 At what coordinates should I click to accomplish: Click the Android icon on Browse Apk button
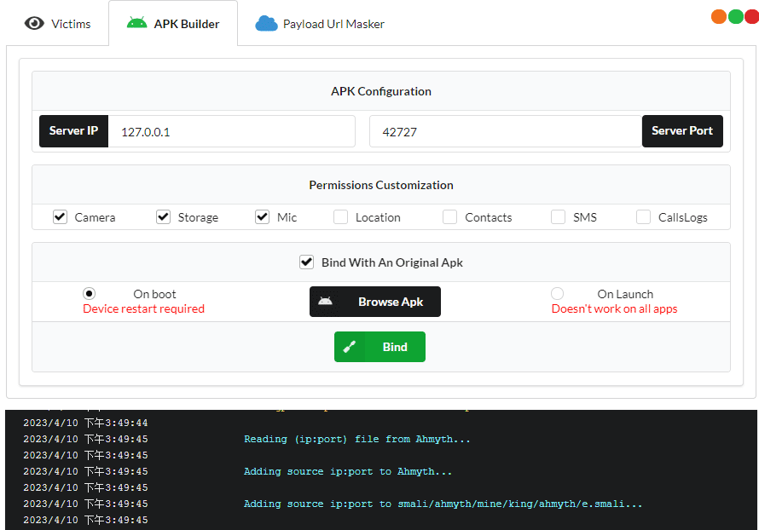pos(325,302)
